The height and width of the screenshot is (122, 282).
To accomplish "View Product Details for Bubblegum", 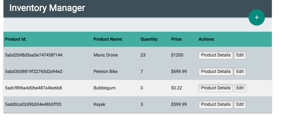I will [215, 88].
